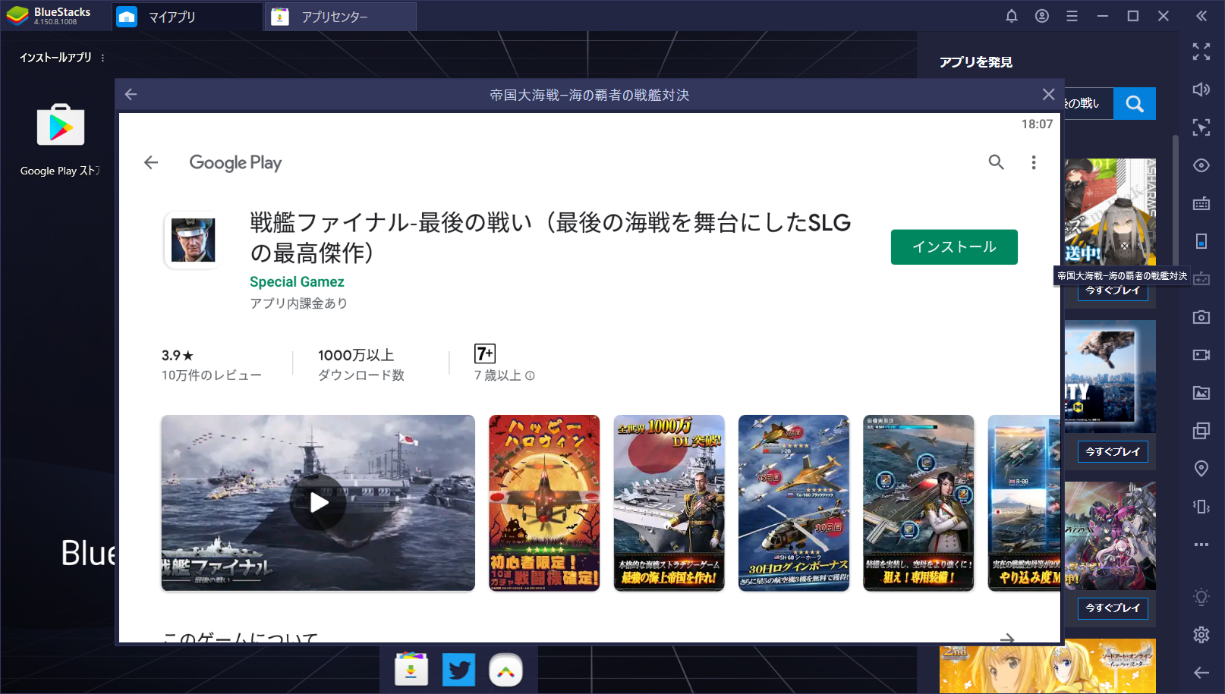Screen dimensions: 1225x694
Task: Click second 今すぐプレイ button under city game
Action: pyautogui.click(x=1113, y=452)
